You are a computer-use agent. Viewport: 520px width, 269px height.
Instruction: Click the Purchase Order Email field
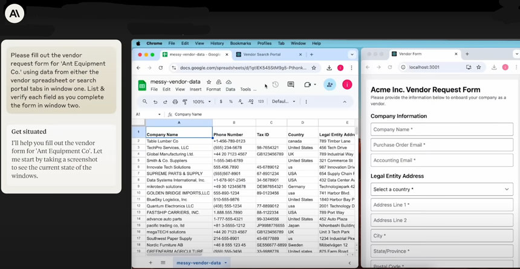[442, 144]
